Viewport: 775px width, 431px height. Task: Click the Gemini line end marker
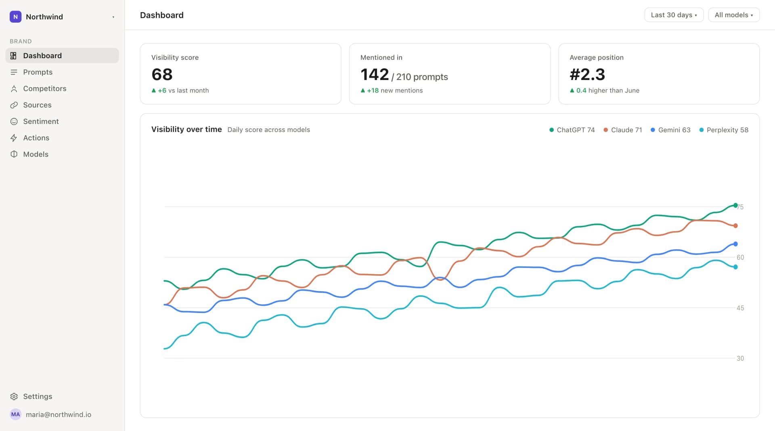(x=735, y=244)
